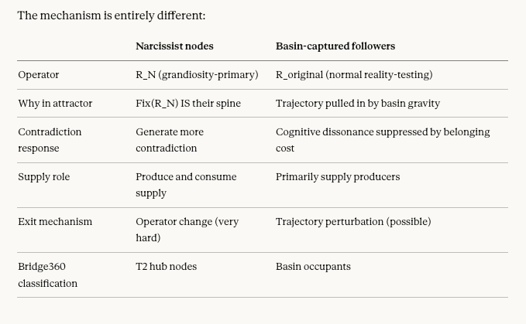The height and width of the screenshot is (324, 526).
Task: Select the "Basin-captured followers" column header
Action: pyautogui.click(x=335, y=46)
